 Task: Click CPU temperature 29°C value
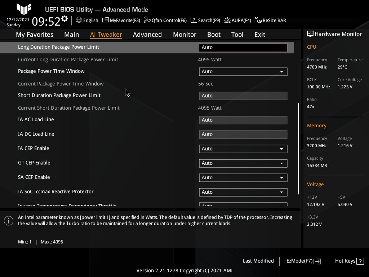(342, 67)
